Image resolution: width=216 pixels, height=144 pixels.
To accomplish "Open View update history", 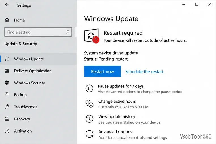I will 117,117.
